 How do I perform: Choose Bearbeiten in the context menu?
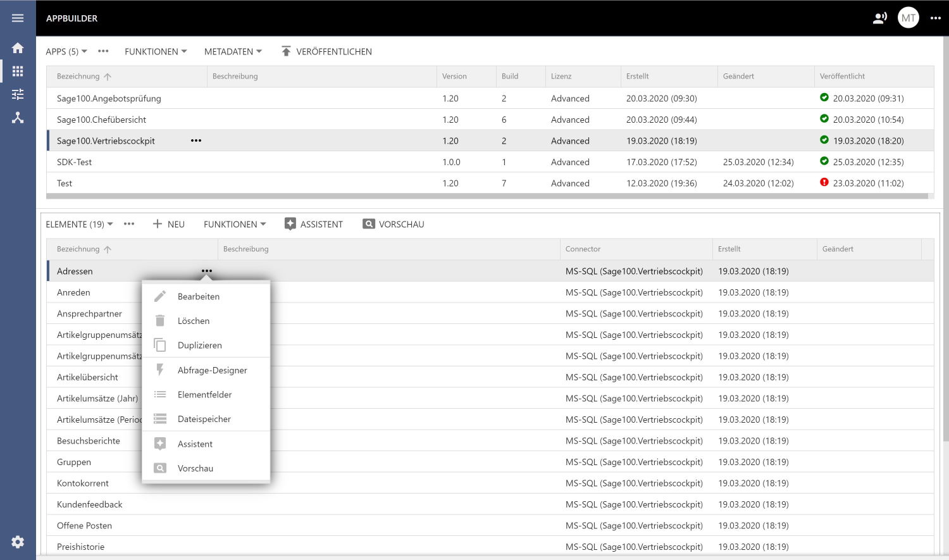(199, 297)
